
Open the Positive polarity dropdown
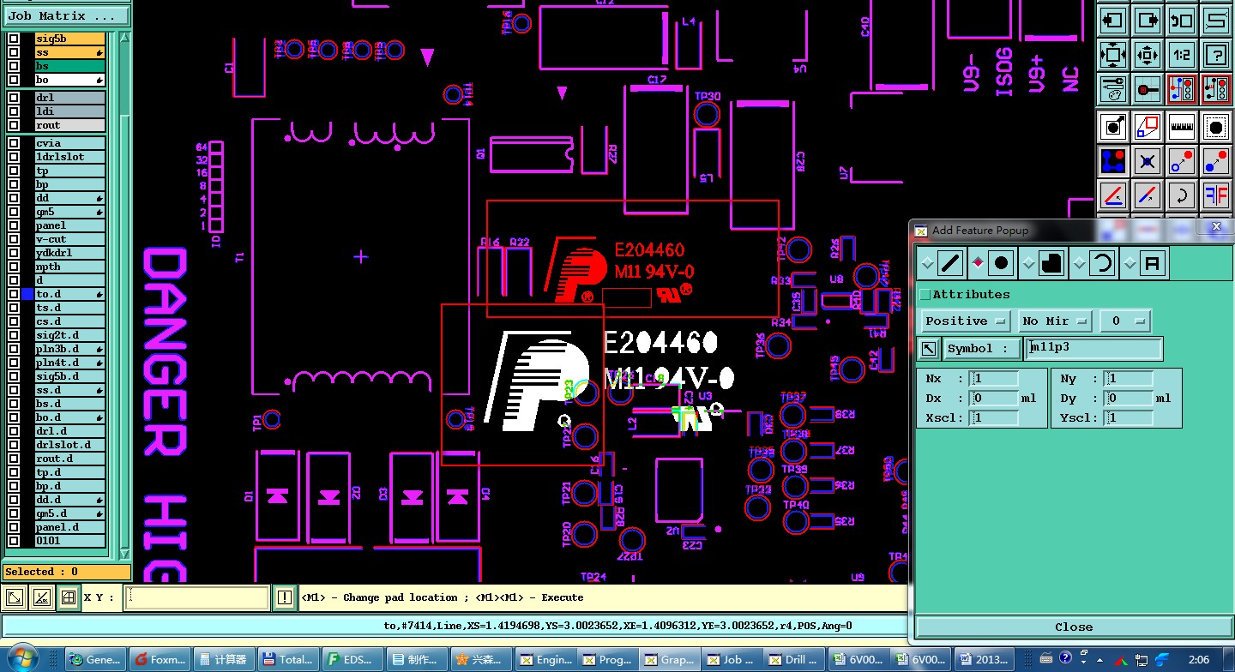click(966, 321)
